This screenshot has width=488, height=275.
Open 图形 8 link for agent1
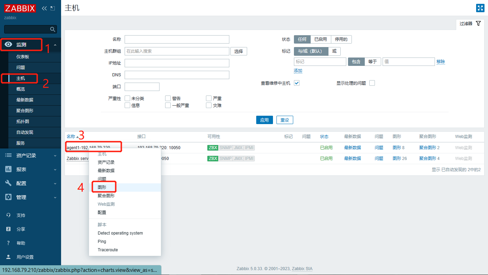coord(399,148)
